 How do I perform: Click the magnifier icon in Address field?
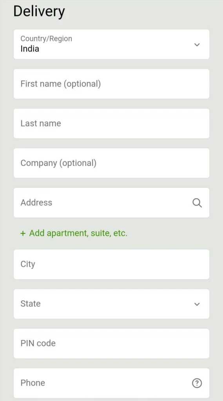197,203
